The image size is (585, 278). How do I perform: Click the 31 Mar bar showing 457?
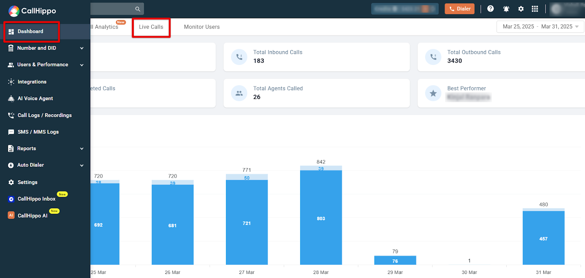(544, 238)
